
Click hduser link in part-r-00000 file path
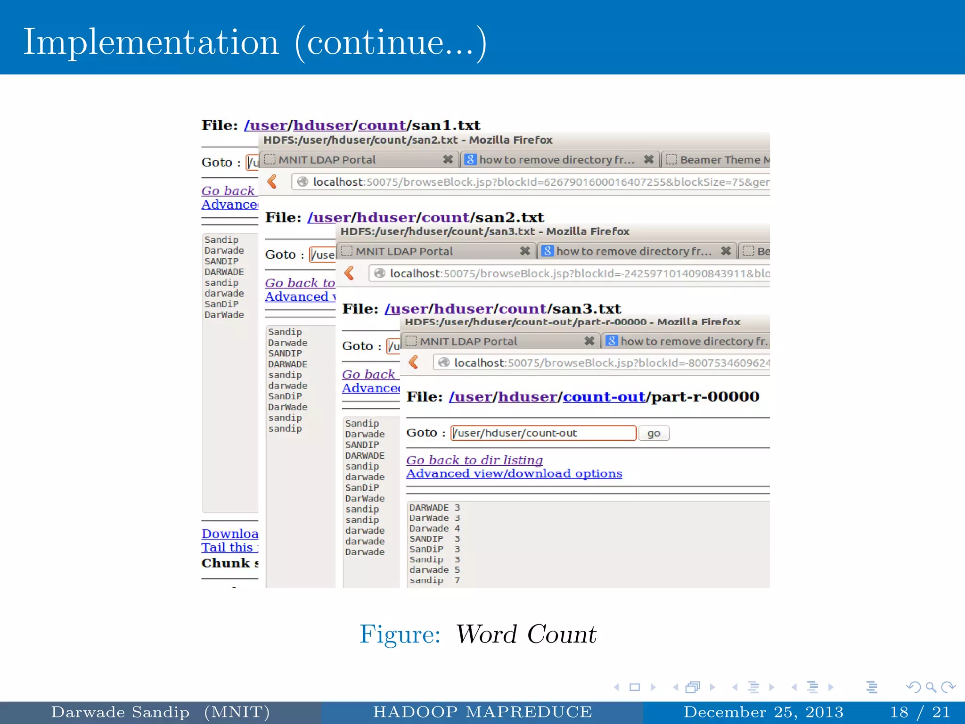tap(528, 396)
